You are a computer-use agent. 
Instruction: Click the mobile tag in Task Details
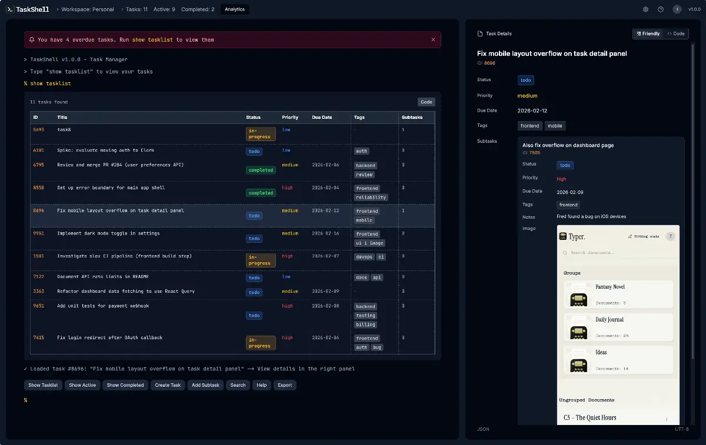(x=555, y=126)
